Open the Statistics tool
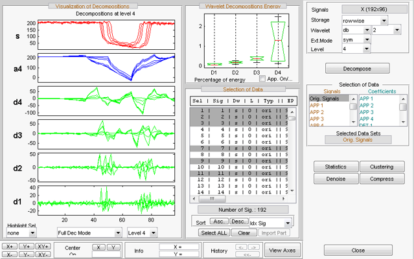414x259 pixels. 336,166
